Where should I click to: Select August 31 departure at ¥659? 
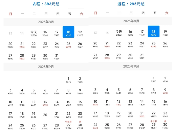pyautogui.click(x=57, y=57)
